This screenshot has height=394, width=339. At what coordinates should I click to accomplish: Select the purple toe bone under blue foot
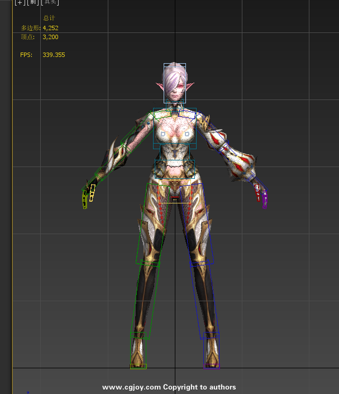click(212, 367)
